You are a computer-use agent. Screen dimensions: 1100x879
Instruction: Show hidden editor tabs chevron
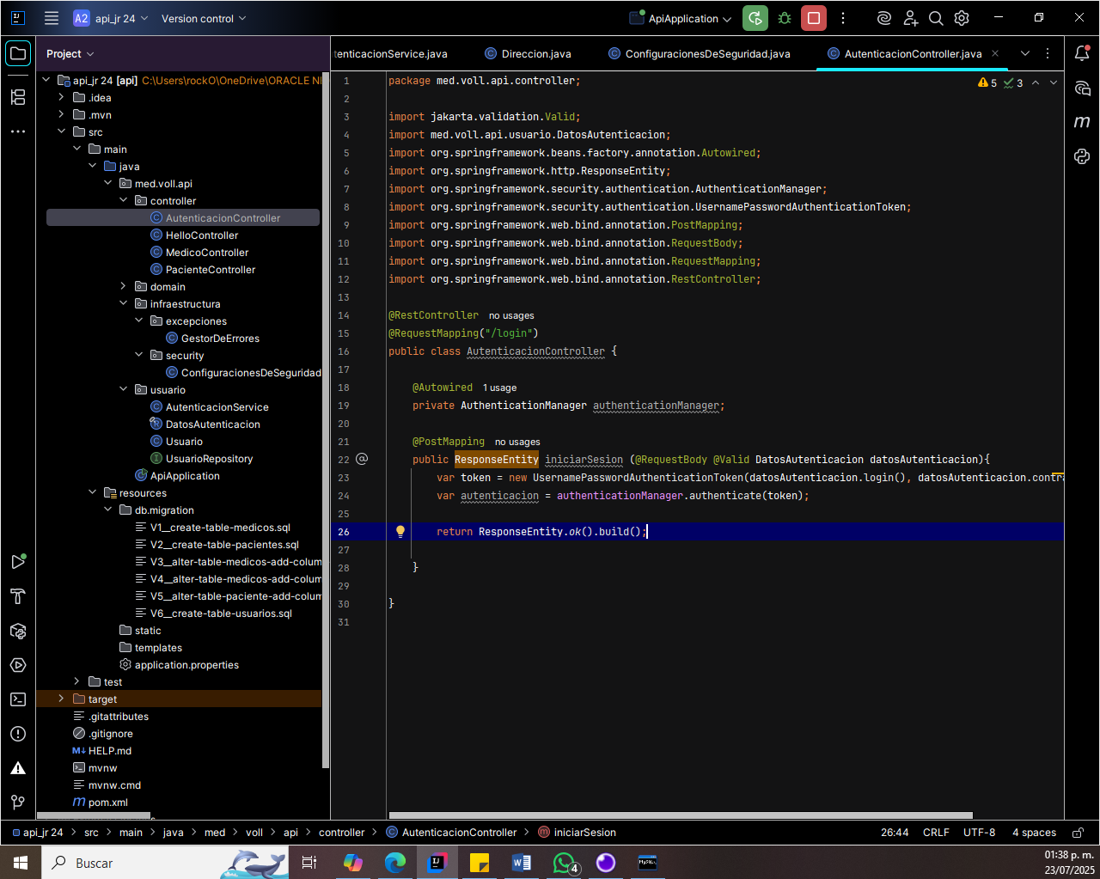coord(1025,53)
